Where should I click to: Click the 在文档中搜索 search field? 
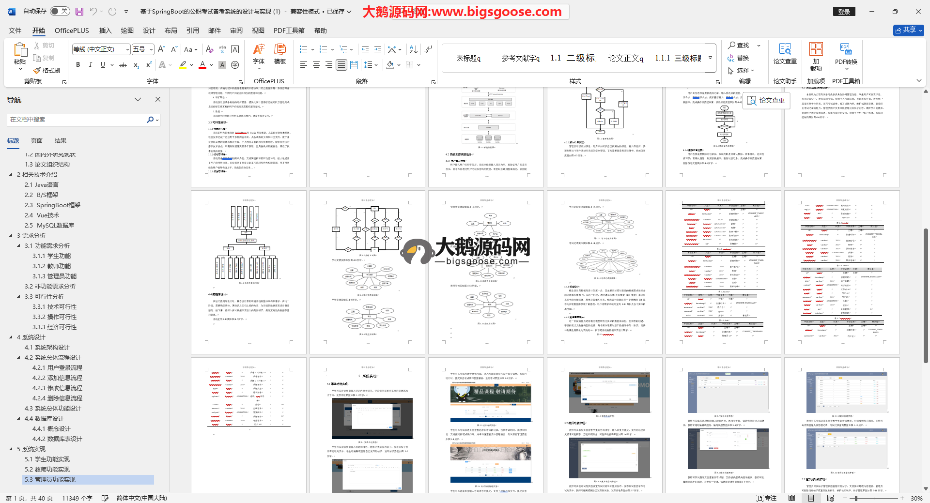click(77, 120)
